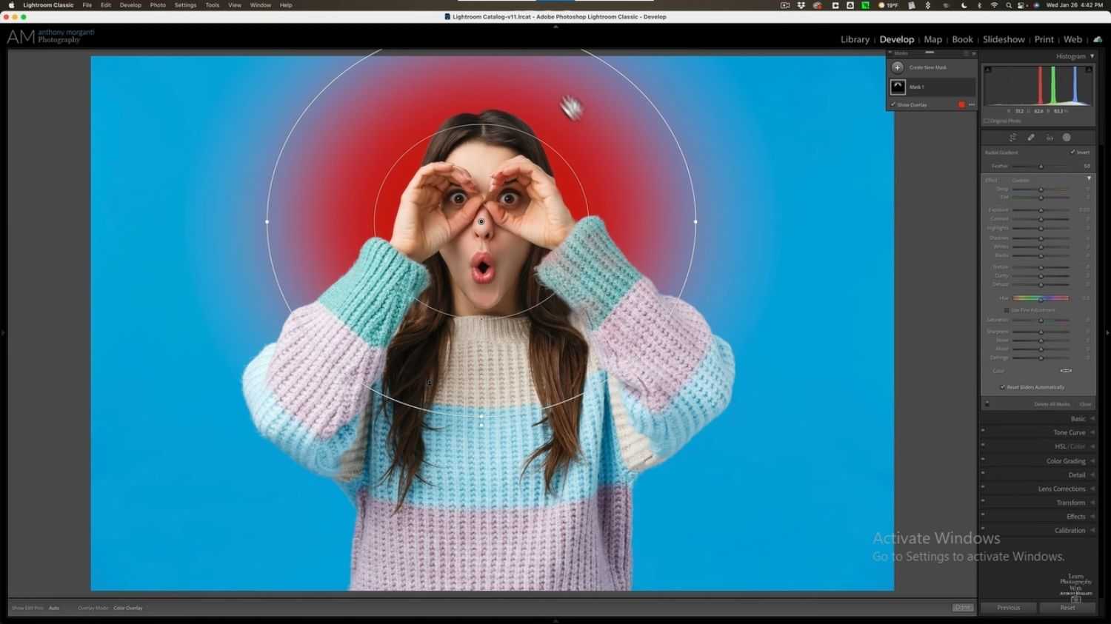
Task: Click the shadow clipping triangle on the histogram
Action: click(x=987, y=69)
